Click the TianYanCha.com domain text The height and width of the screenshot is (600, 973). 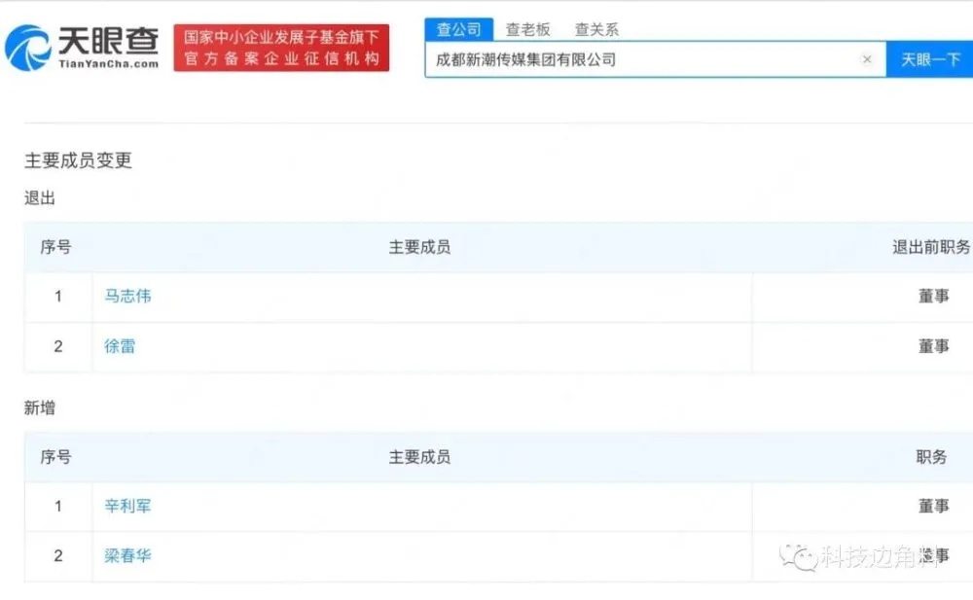[109, 64]
